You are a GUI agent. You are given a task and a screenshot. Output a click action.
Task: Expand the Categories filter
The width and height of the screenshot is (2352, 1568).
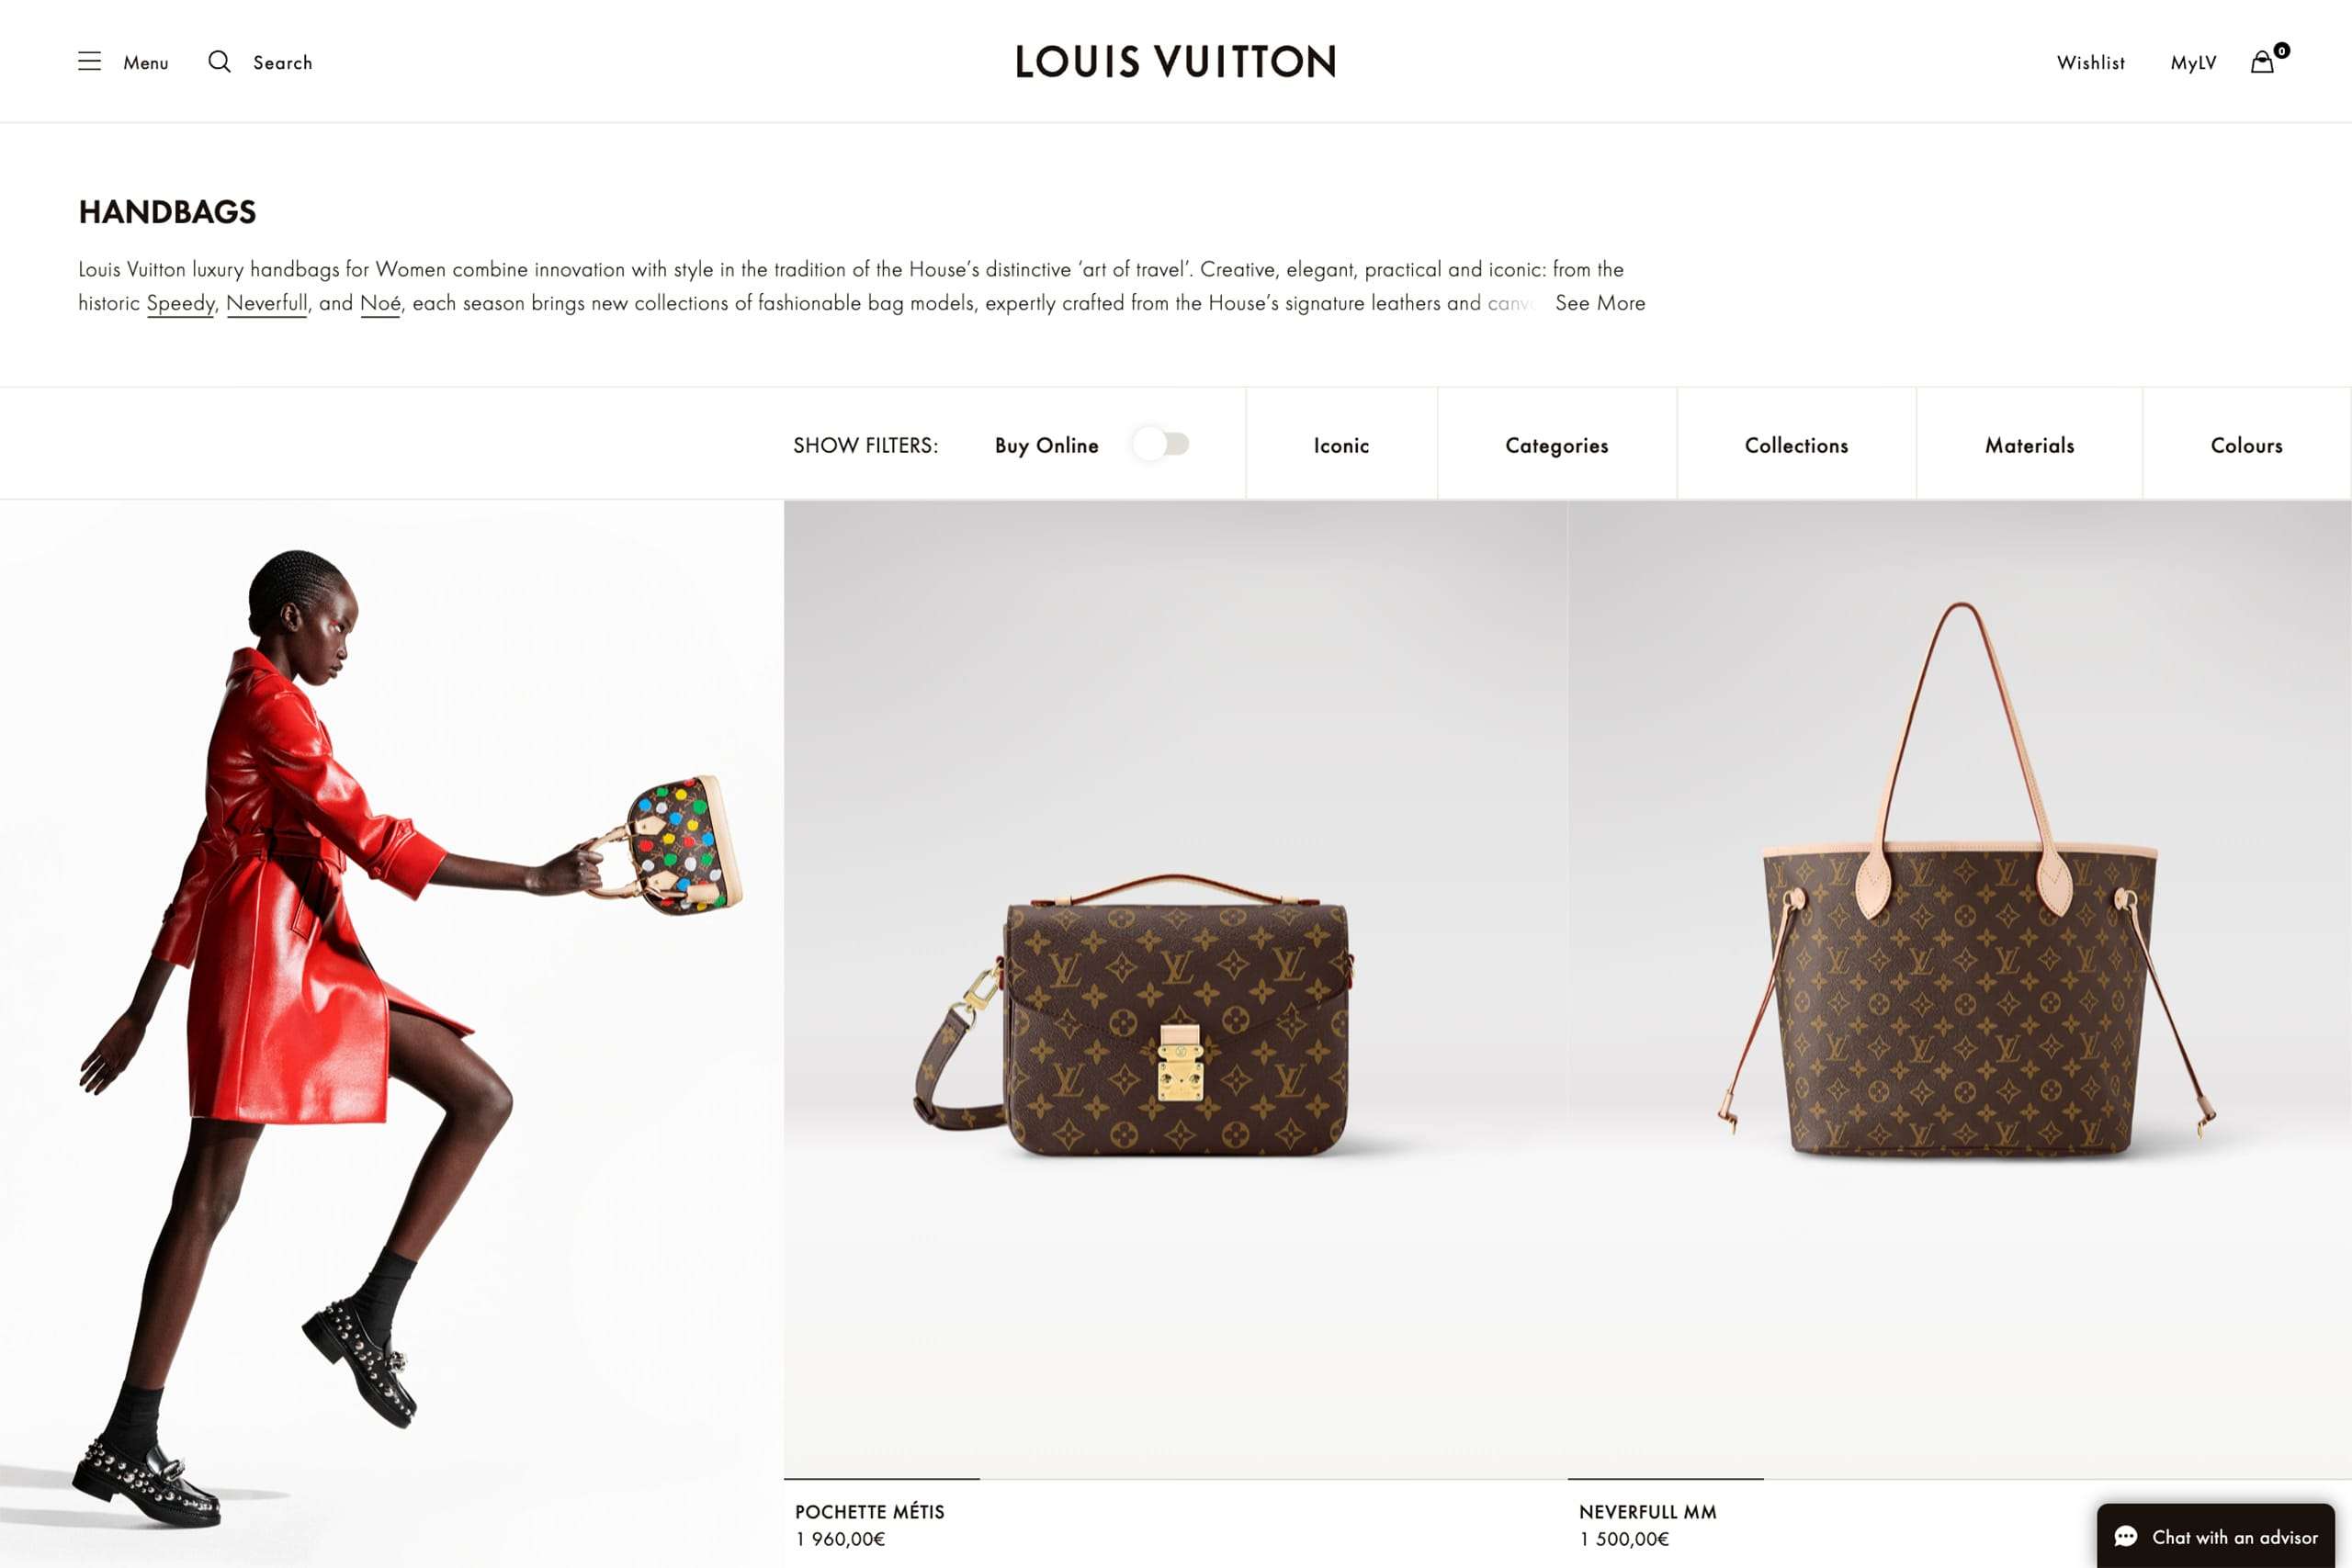1557,445
